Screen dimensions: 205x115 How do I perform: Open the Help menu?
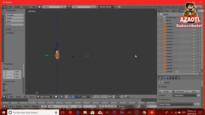click(34, 7)
